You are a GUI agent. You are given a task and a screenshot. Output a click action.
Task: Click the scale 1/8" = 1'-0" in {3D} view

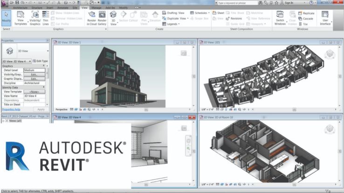pos(207,110)
